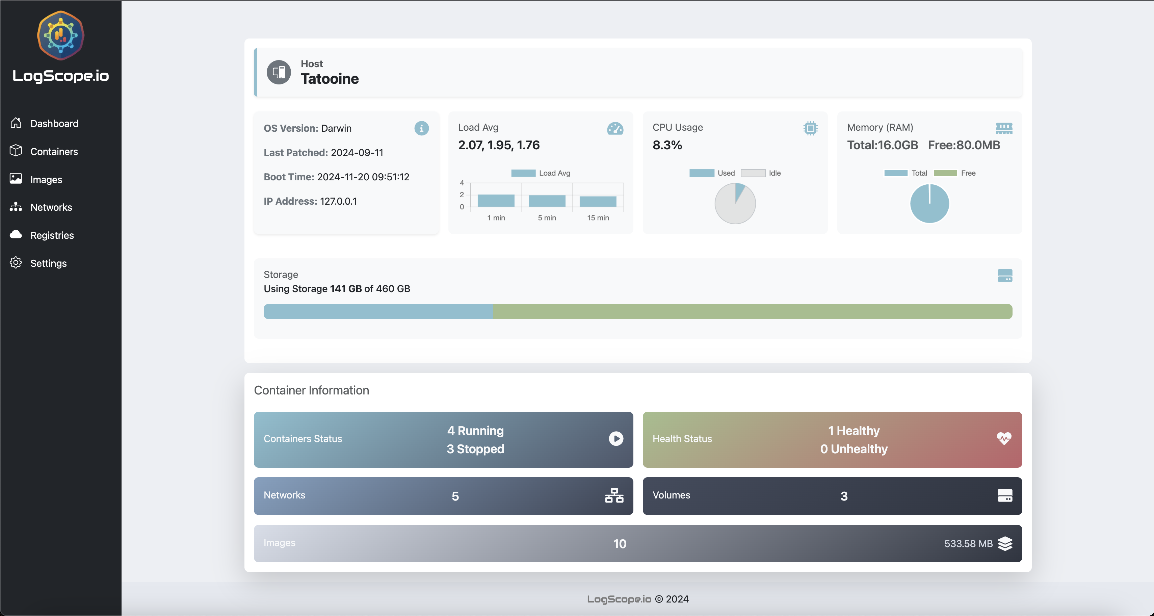The width and height of the screenshot is (1154, 616).
Task: Open Registries from the sidebar
Action: point(52,235)
